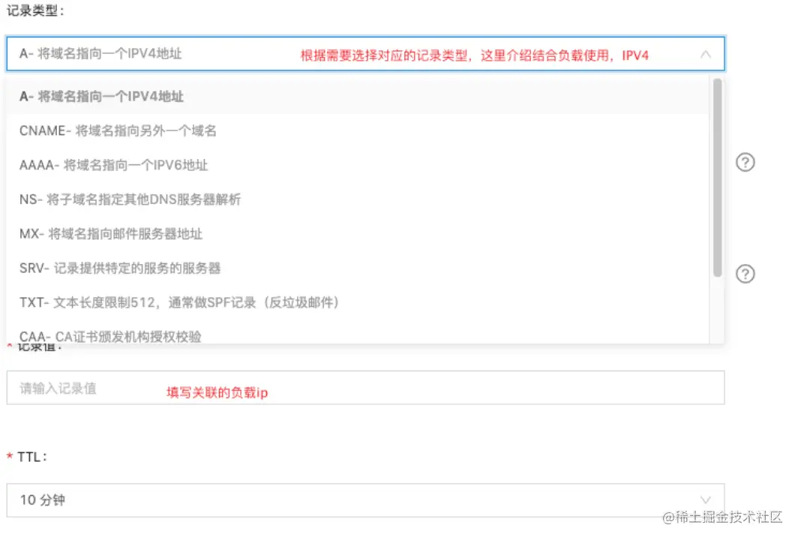Select MX mail server record option

click(x=358, y=233)
